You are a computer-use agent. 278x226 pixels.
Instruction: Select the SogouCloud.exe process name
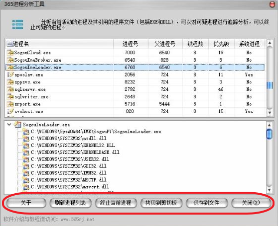32,53
